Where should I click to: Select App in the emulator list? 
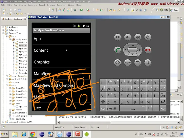(61, 39)
